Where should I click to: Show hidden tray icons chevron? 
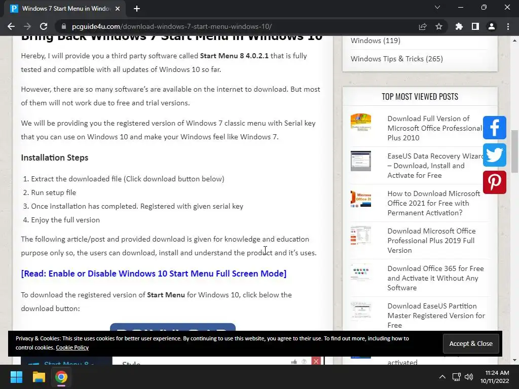point(442,377)
